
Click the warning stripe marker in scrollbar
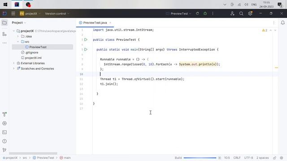[x=276, y=68]
